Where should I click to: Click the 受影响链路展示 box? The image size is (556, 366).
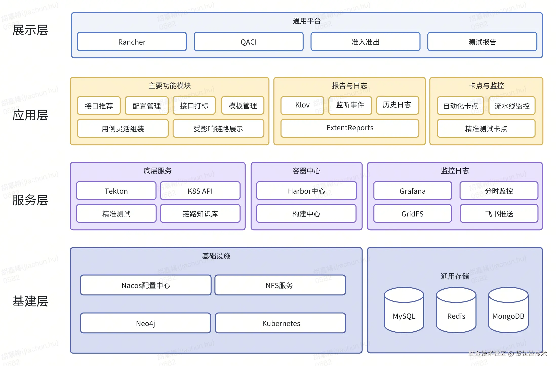[x=218, y=129]
